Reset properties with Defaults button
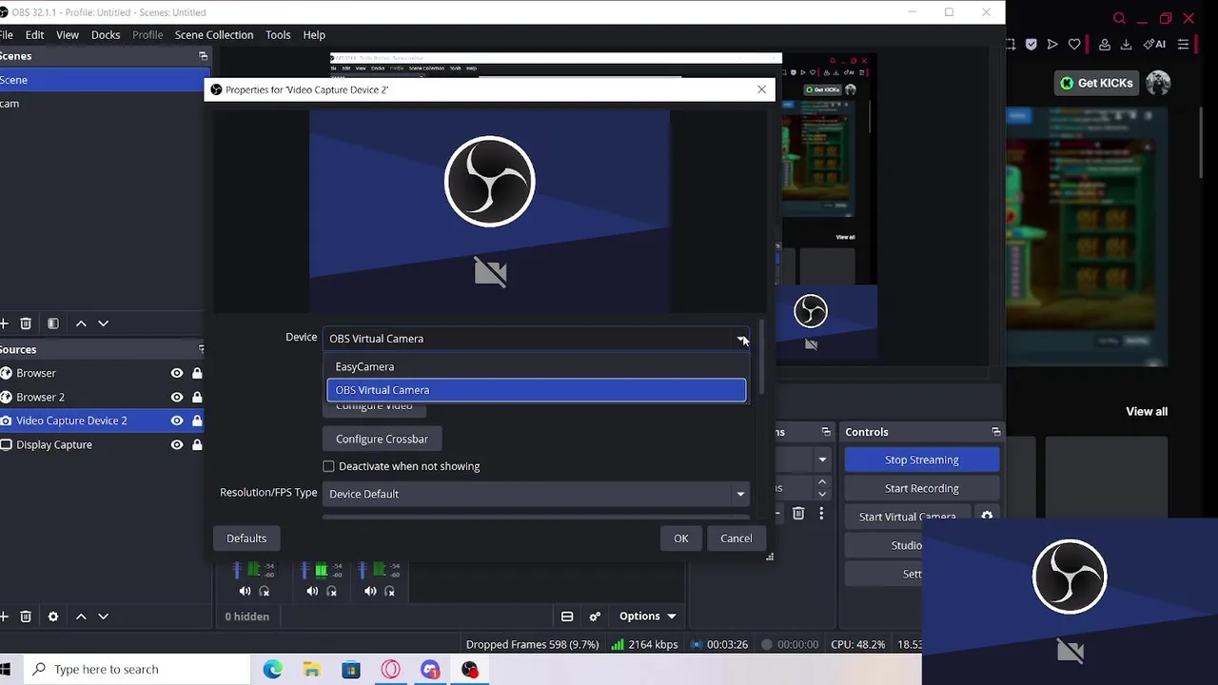This screenshot has width=1218, height=685. pyautogui.click(x=246, y=538)
